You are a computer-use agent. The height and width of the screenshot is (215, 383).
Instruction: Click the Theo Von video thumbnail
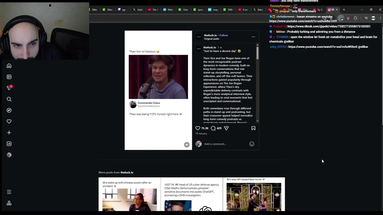tap(158, 77)
